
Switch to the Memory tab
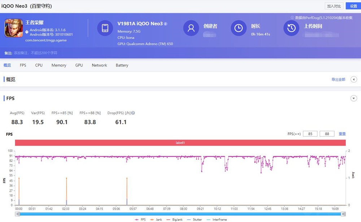click(59, 65)
